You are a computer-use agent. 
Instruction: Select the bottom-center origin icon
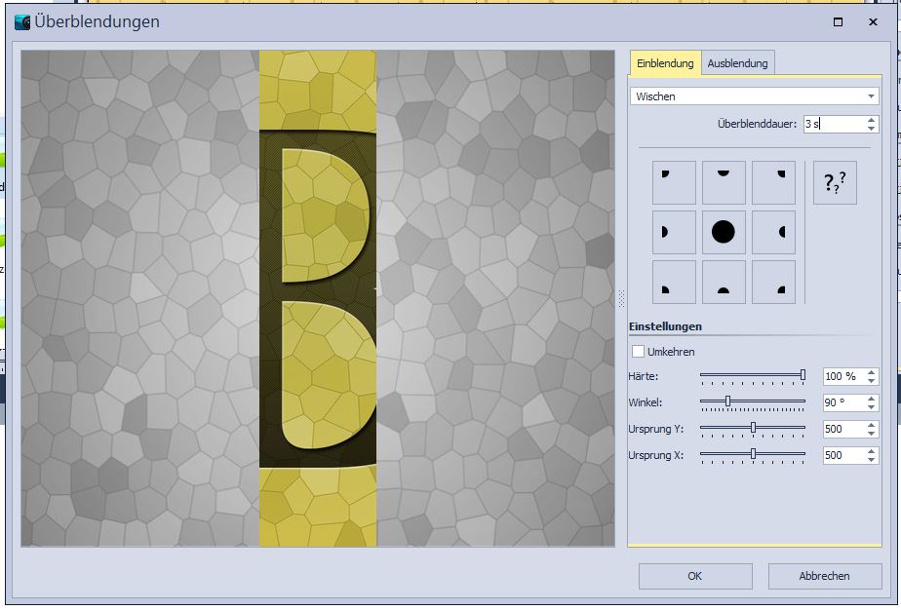(x=724, y=282)
